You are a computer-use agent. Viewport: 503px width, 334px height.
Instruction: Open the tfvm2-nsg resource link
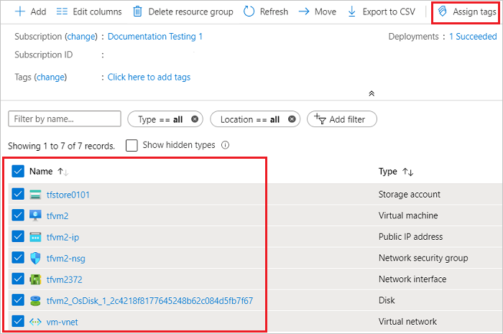point(66,259)
